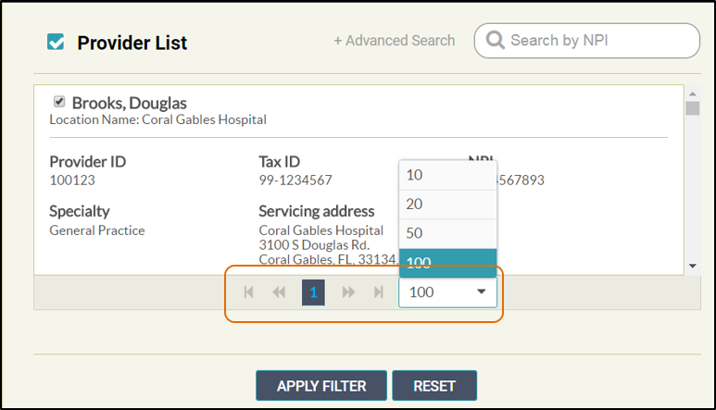This screenshot has width=716, height=410.
Task: Click the scrollbar down arrow
Action: [x=692, y=266]
